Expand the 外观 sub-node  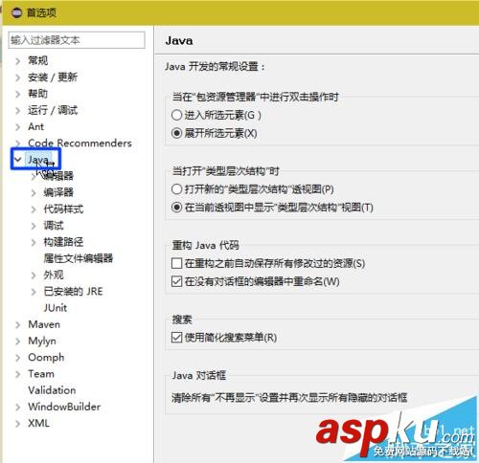click(x=34, y=276)
